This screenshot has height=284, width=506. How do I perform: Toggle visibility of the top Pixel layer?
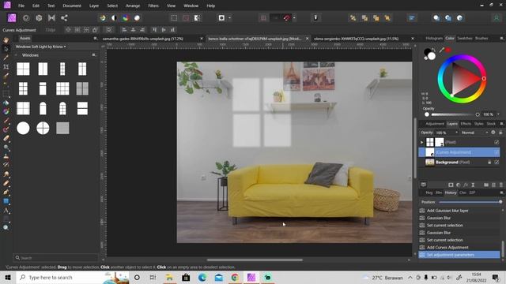[497, 142]
